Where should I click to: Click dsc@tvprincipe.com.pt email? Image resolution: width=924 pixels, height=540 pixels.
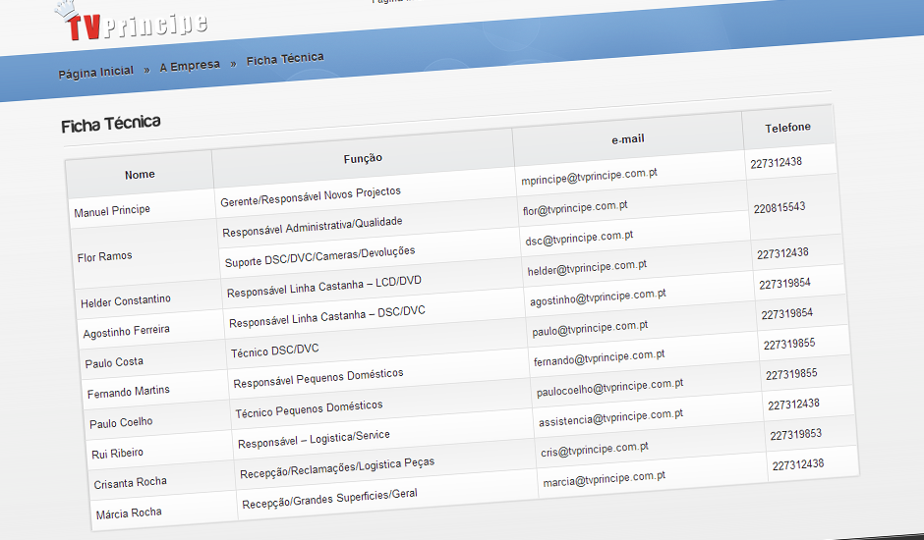579,238
